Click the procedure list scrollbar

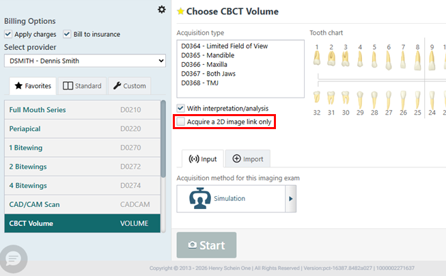point(163,137)
